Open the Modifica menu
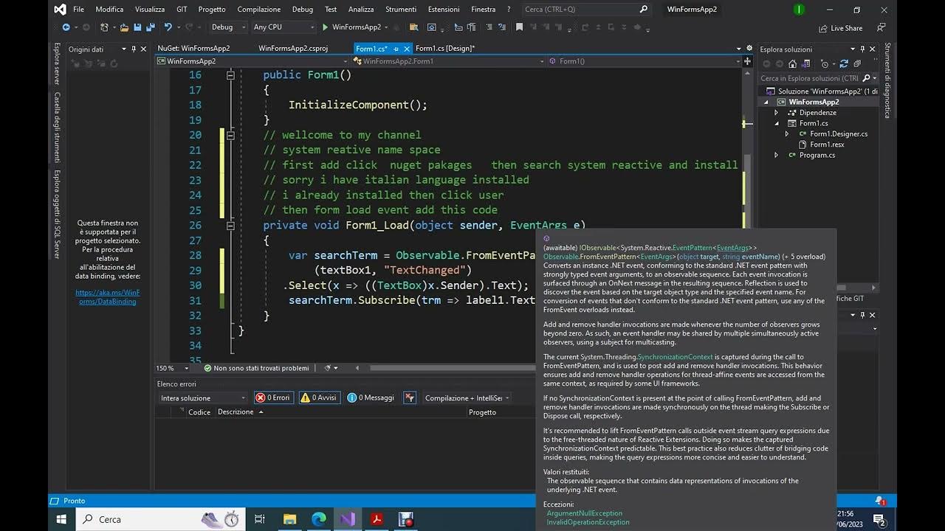945x531 pixels. coord(109,9)
